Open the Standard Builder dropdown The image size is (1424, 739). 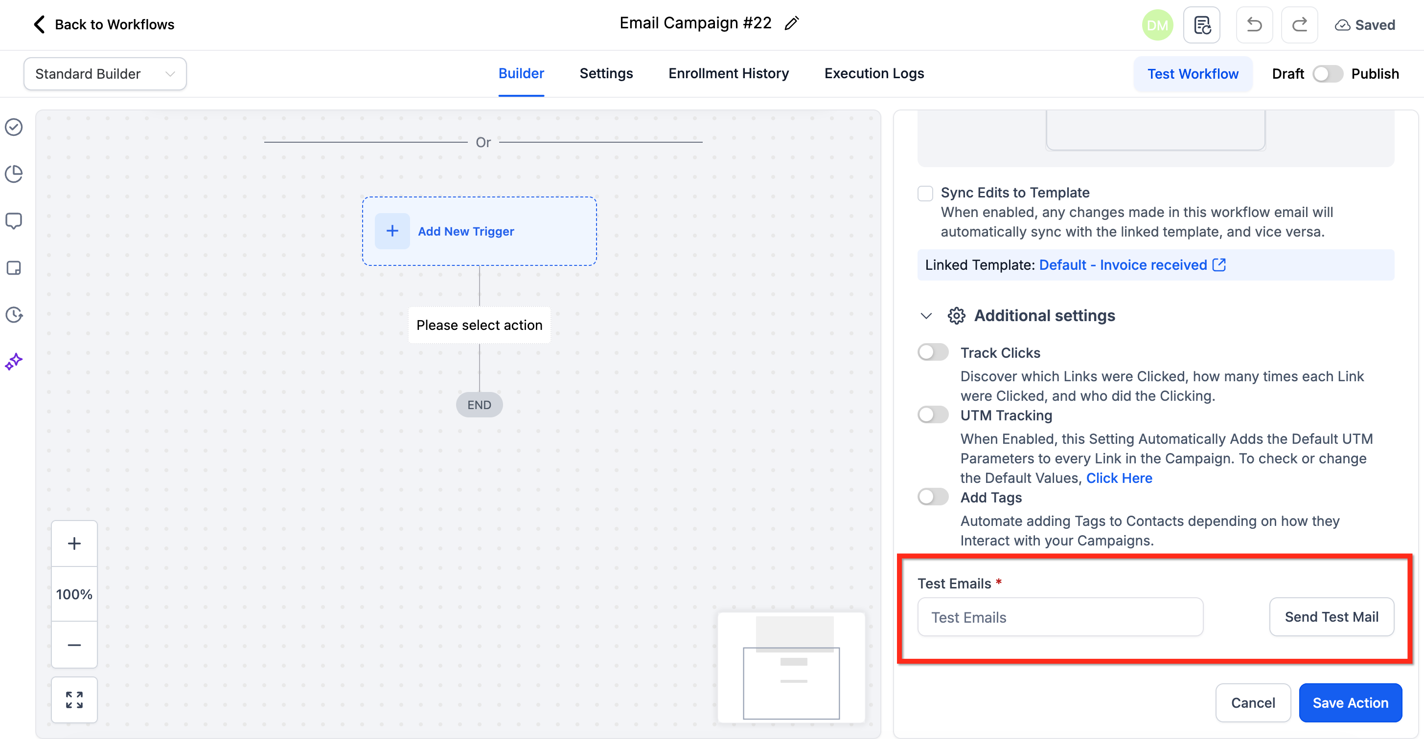pyautogui.click(x=105, y=73)
